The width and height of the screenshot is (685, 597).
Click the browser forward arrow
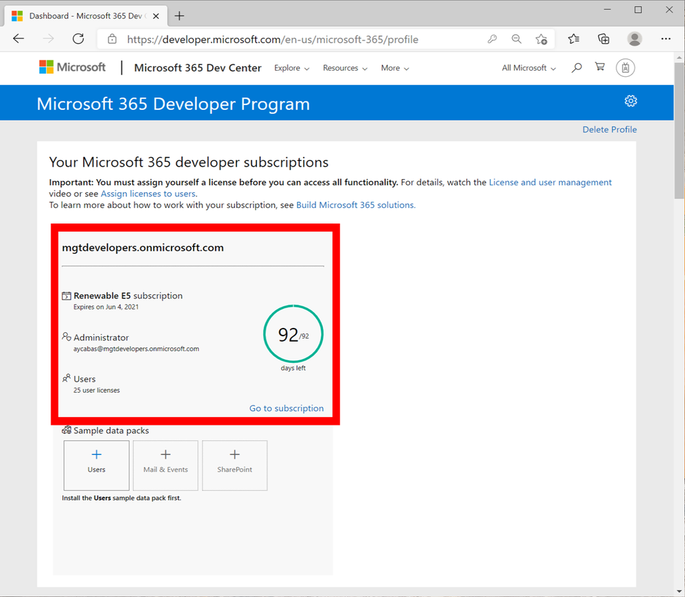click(x=49, y=39)
